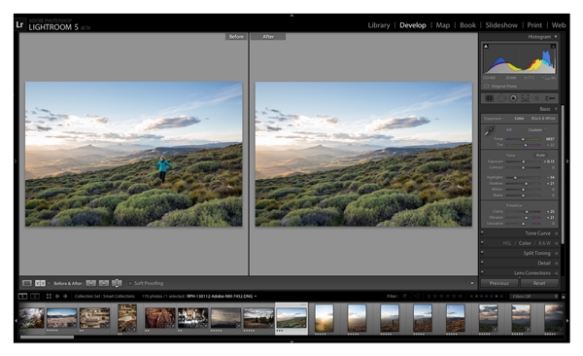Choose Color treatment
The width and height of the screenshot is (583, 356).
point(519,119)
